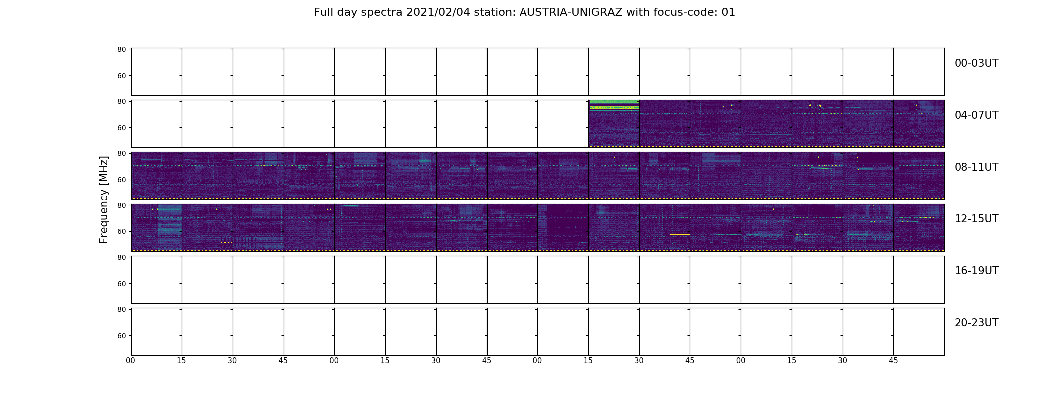Open the 08-11UT spectrogram panel
Screen dimensions: 1049x399
tap(537, 176)
